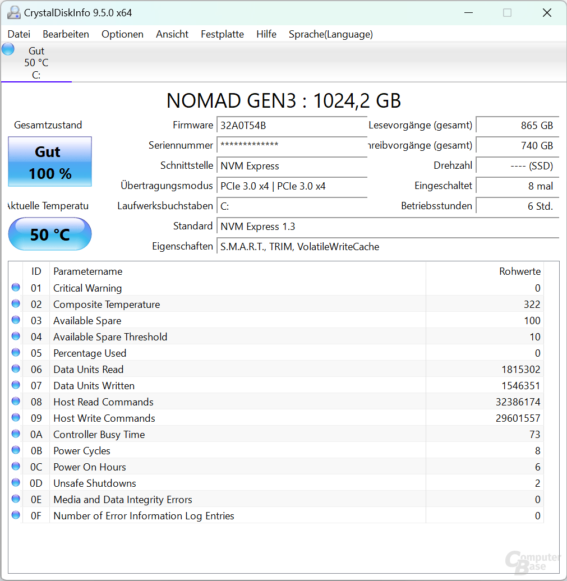Select the Available Spare Threshold row
Viewport: 567px width, 581px height.
pos(224,336)
